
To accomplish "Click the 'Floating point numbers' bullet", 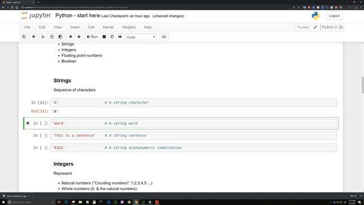I will coord(82,56).
